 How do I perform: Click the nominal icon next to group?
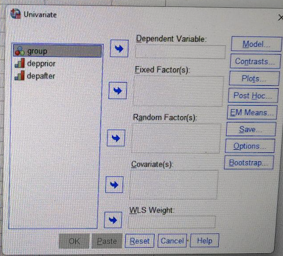point(19,51)
